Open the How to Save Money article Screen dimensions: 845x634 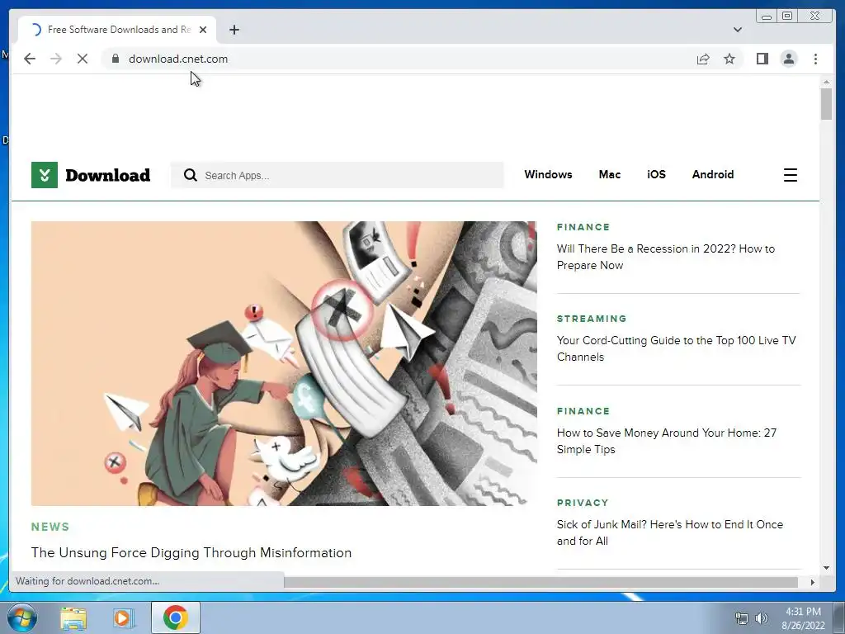[x=667, y=441]
